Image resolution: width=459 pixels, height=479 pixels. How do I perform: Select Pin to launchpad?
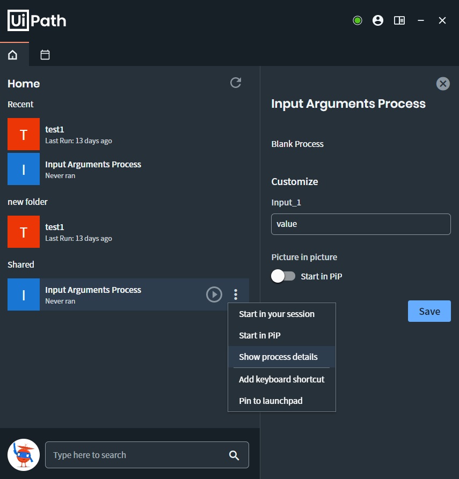click(282, 401)
